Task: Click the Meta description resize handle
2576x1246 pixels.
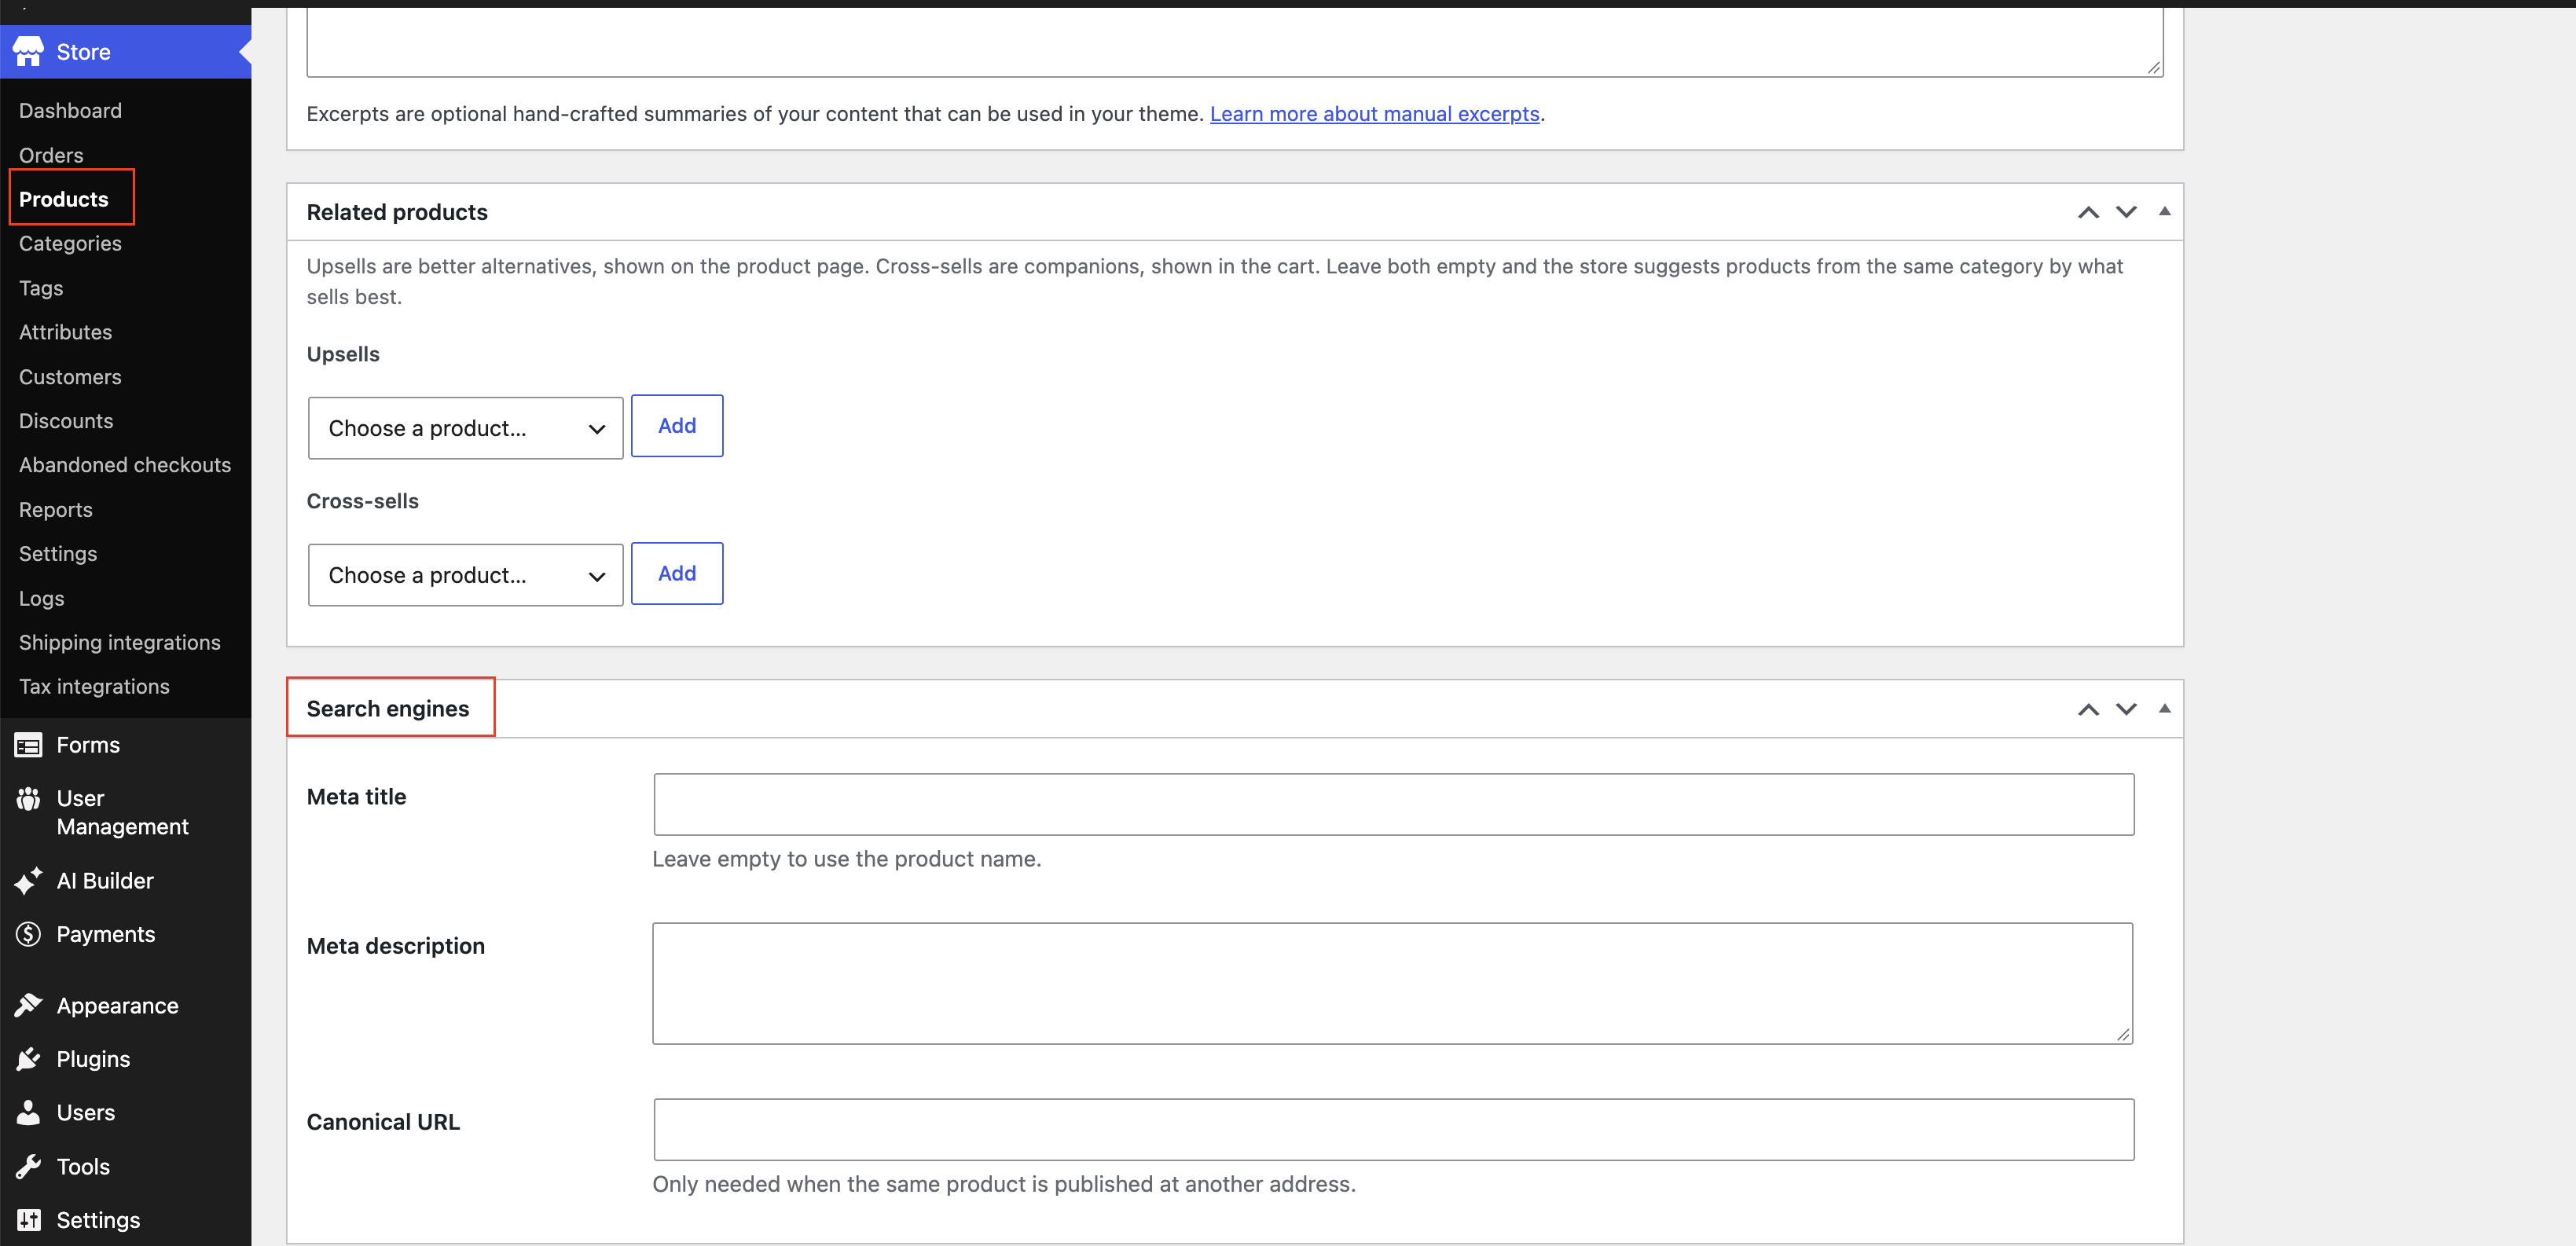Action: [x=2122, y=1034]
